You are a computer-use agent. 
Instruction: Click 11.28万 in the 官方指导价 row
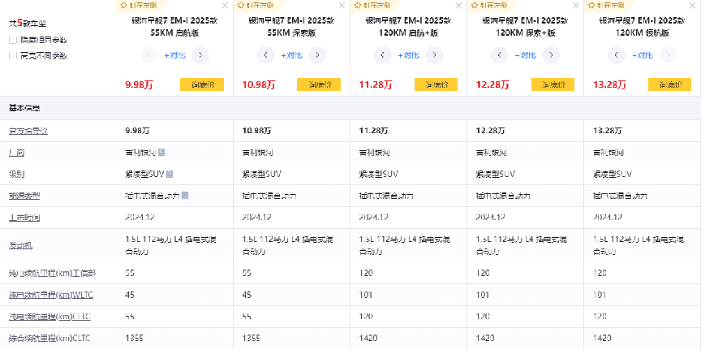coord(374,131)
